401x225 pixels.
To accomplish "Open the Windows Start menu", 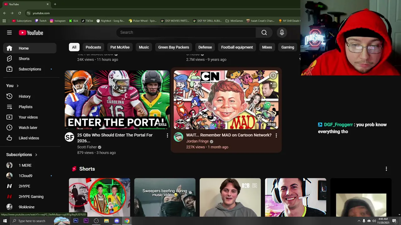I will coord(5,221).
